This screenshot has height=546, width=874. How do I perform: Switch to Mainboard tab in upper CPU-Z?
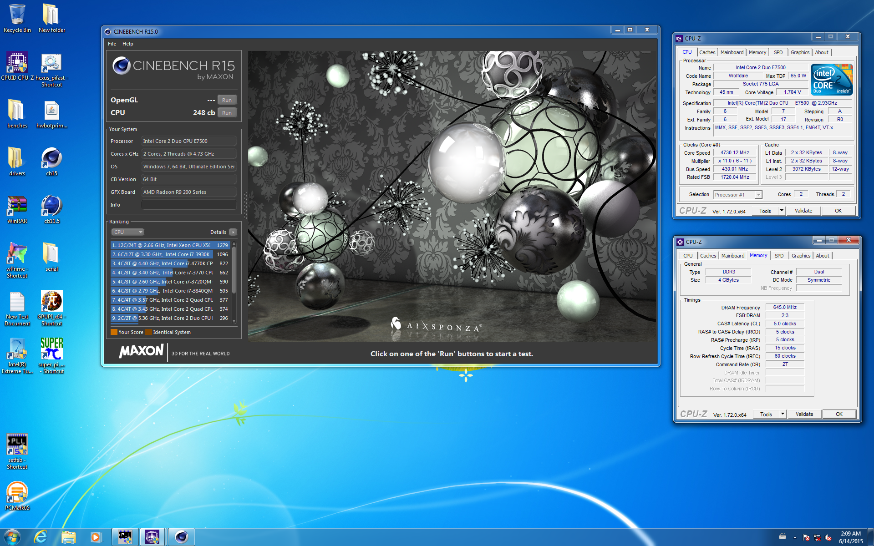732,52
